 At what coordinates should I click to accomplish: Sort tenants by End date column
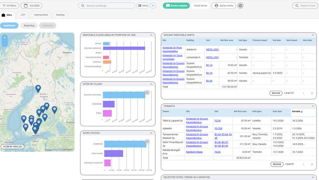point(297,111)
